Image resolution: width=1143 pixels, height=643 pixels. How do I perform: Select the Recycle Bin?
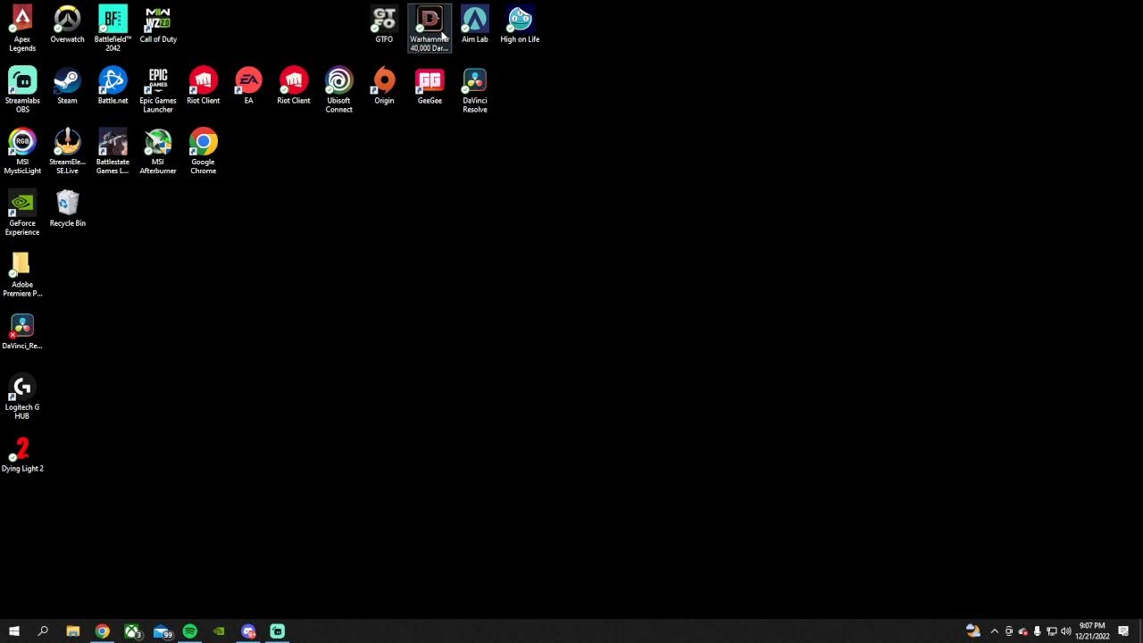coord(67,210)
